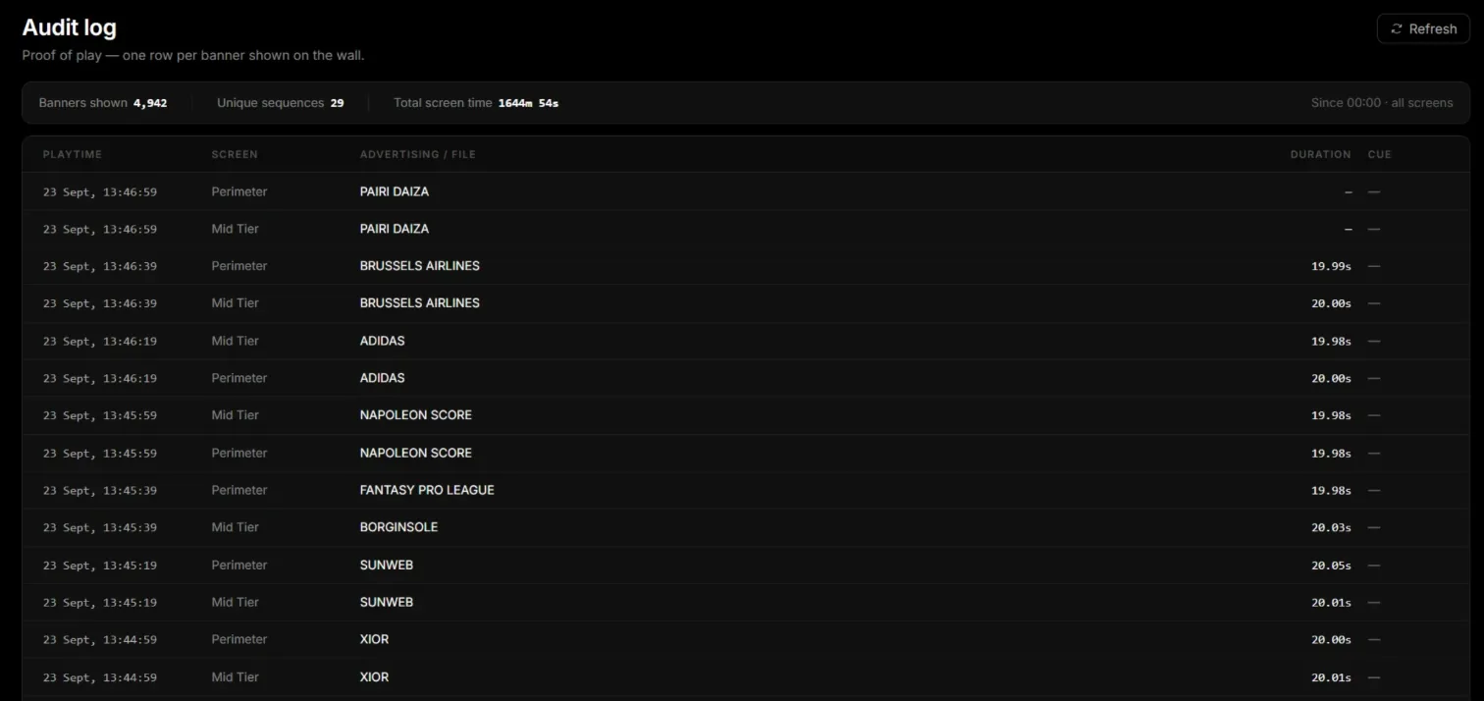Select the FANTASY PRO LEAGUE entry
This screenshot has width=1484, height=701.
click(x=427, y=490)
